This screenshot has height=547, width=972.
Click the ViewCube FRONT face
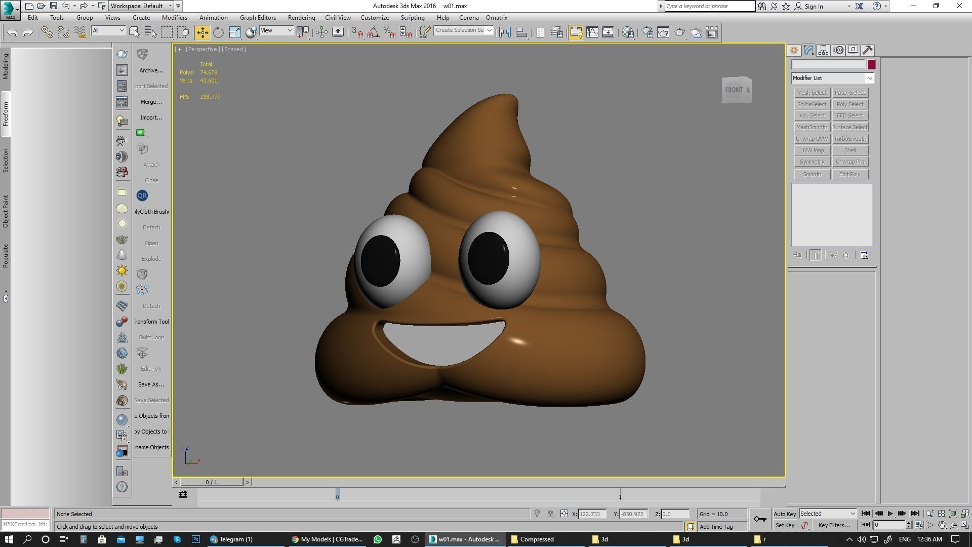coord(734,90)
